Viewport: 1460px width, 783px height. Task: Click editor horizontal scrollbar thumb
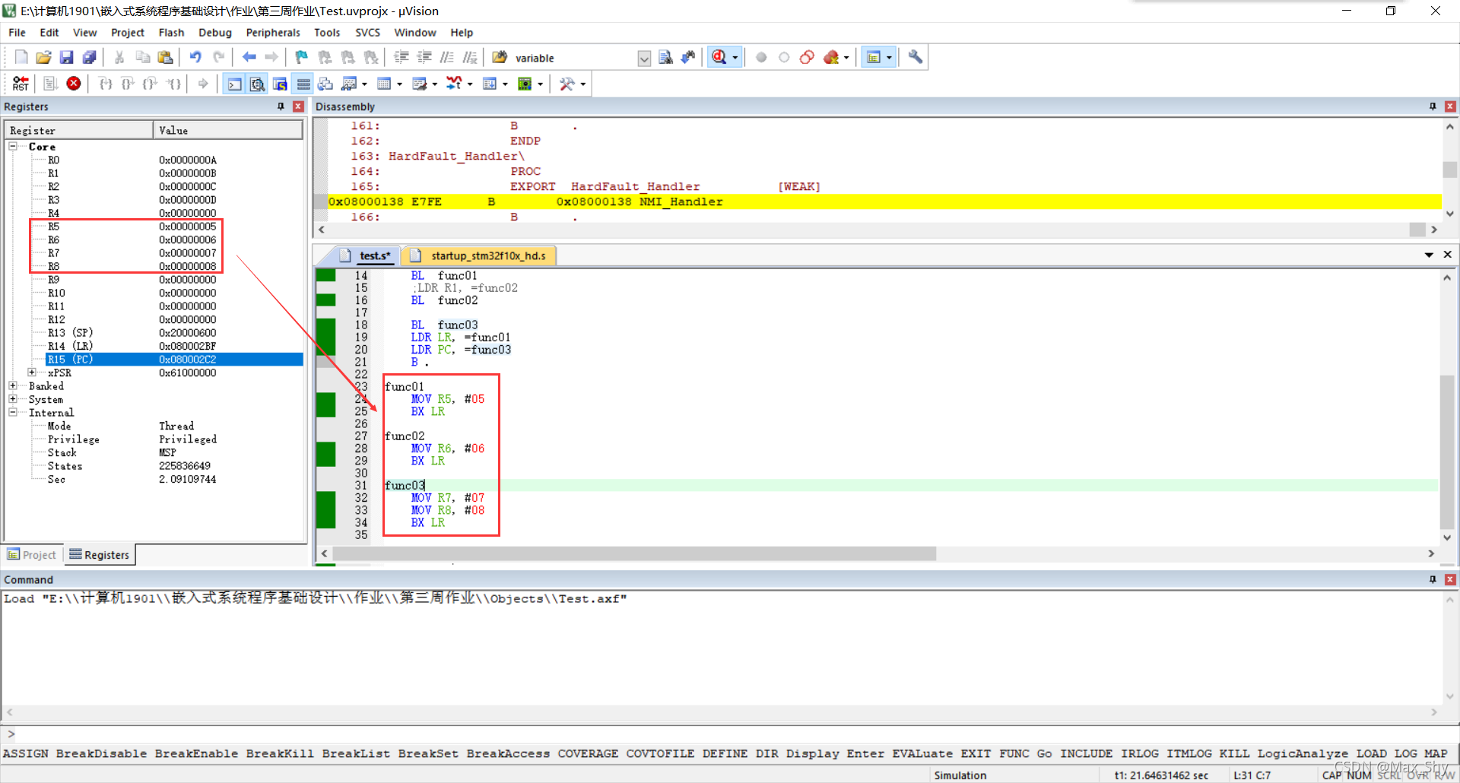pos(633,553)
